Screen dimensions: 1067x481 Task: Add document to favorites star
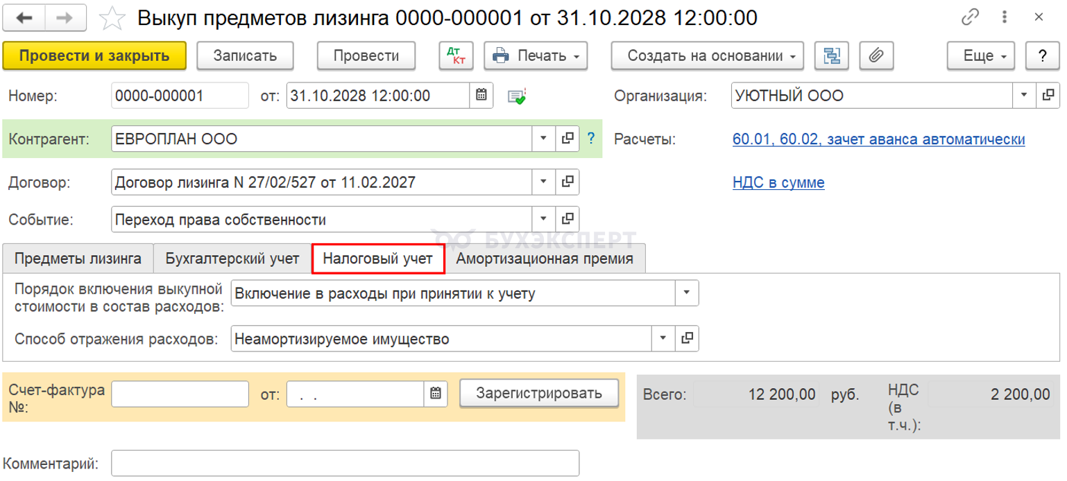click(x=112, y=19)
